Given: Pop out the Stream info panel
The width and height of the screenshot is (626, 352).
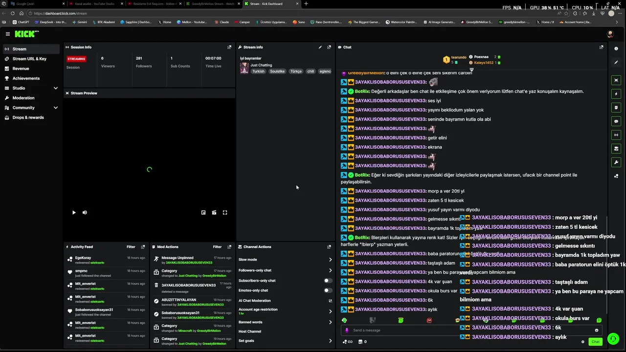Looking at the screenshot, I should click(329, 47).
